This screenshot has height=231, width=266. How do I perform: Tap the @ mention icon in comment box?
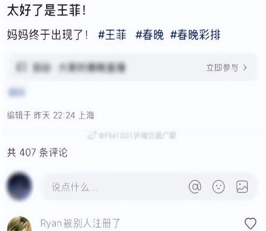tap(195, 187)
